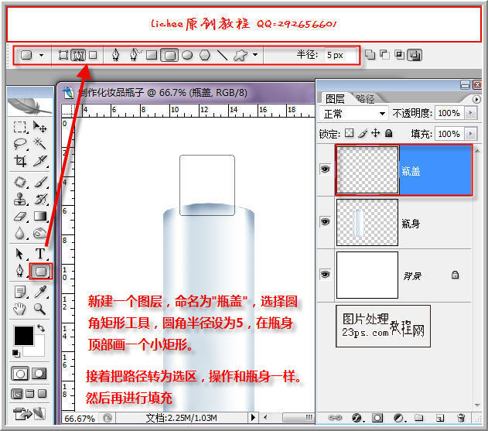Toggle visibility of the 背景 layer
488x431 pixels.
325,274
